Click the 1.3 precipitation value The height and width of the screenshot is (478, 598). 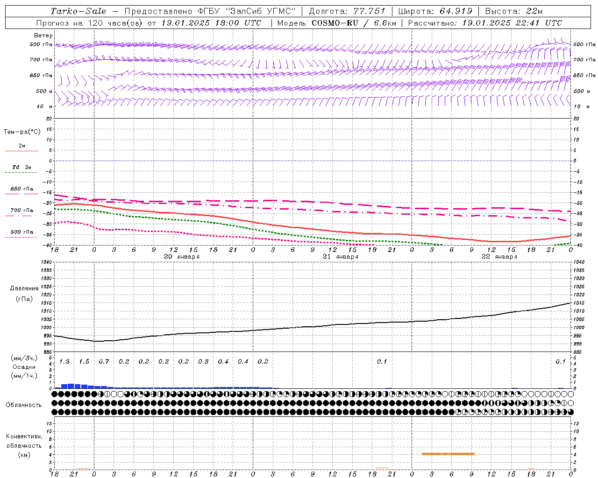(x=64, y=361)
